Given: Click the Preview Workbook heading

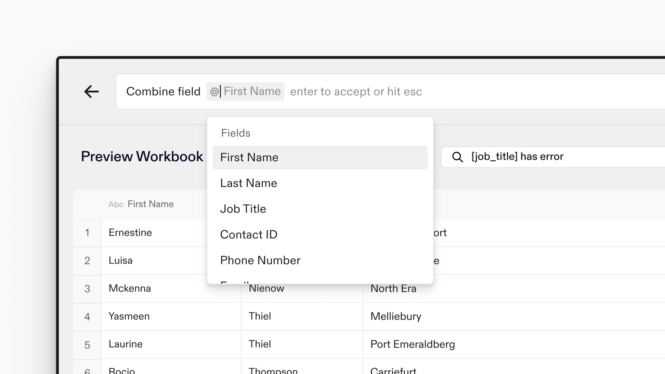Looking at the screenshot, I should pos(142,157).
